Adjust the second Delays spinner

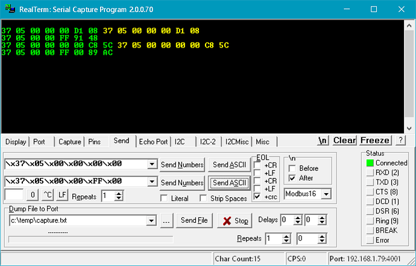322,220
